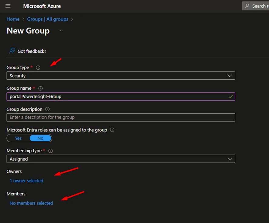Click the search magnifier icon
Viewport: 269px width, 223px height.
click(x=247, y=6)
